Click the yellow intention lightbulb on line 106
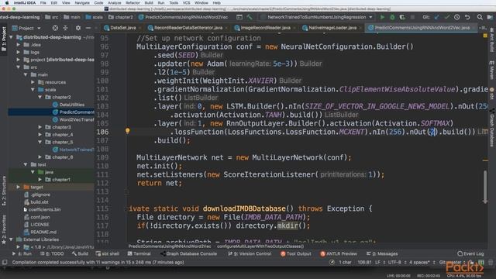Screen dimensions: 496x279 click(127, 131)
